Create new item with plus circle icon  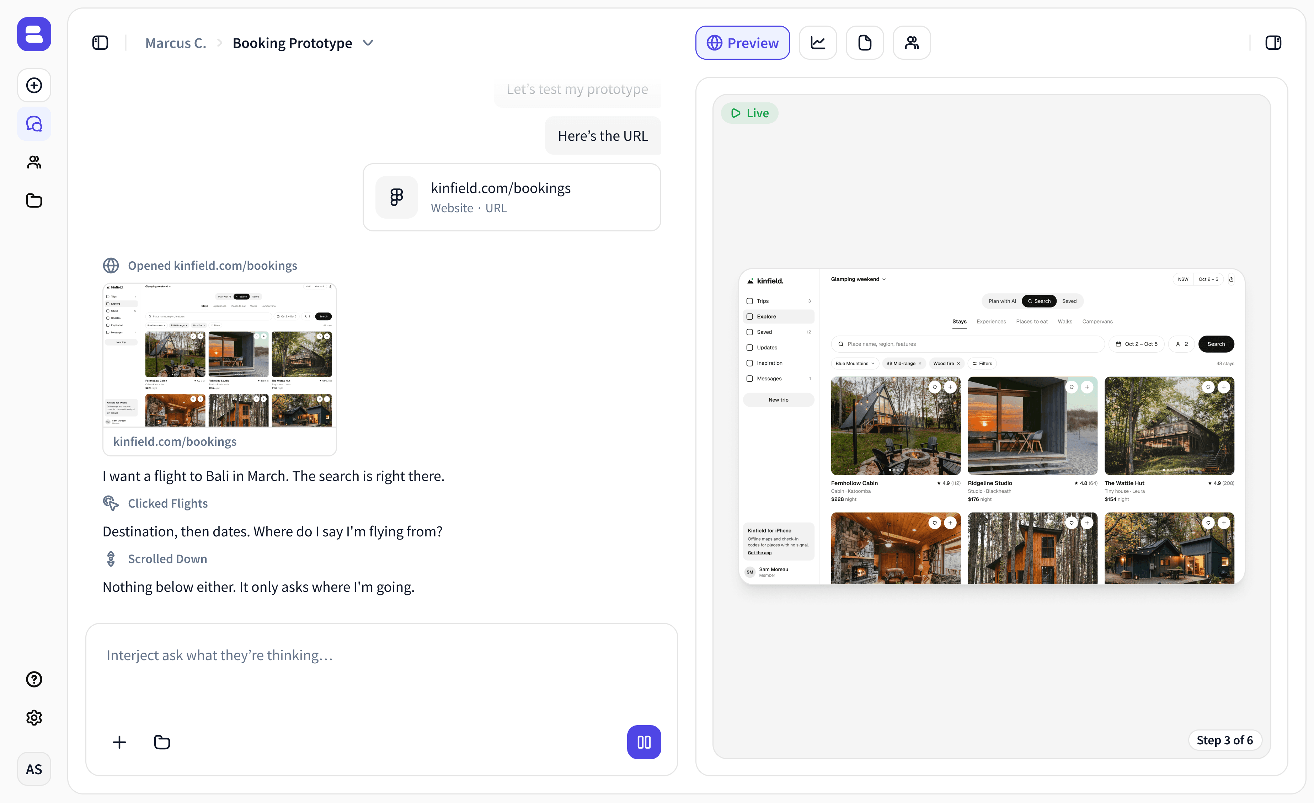click(x=34, y=85)
